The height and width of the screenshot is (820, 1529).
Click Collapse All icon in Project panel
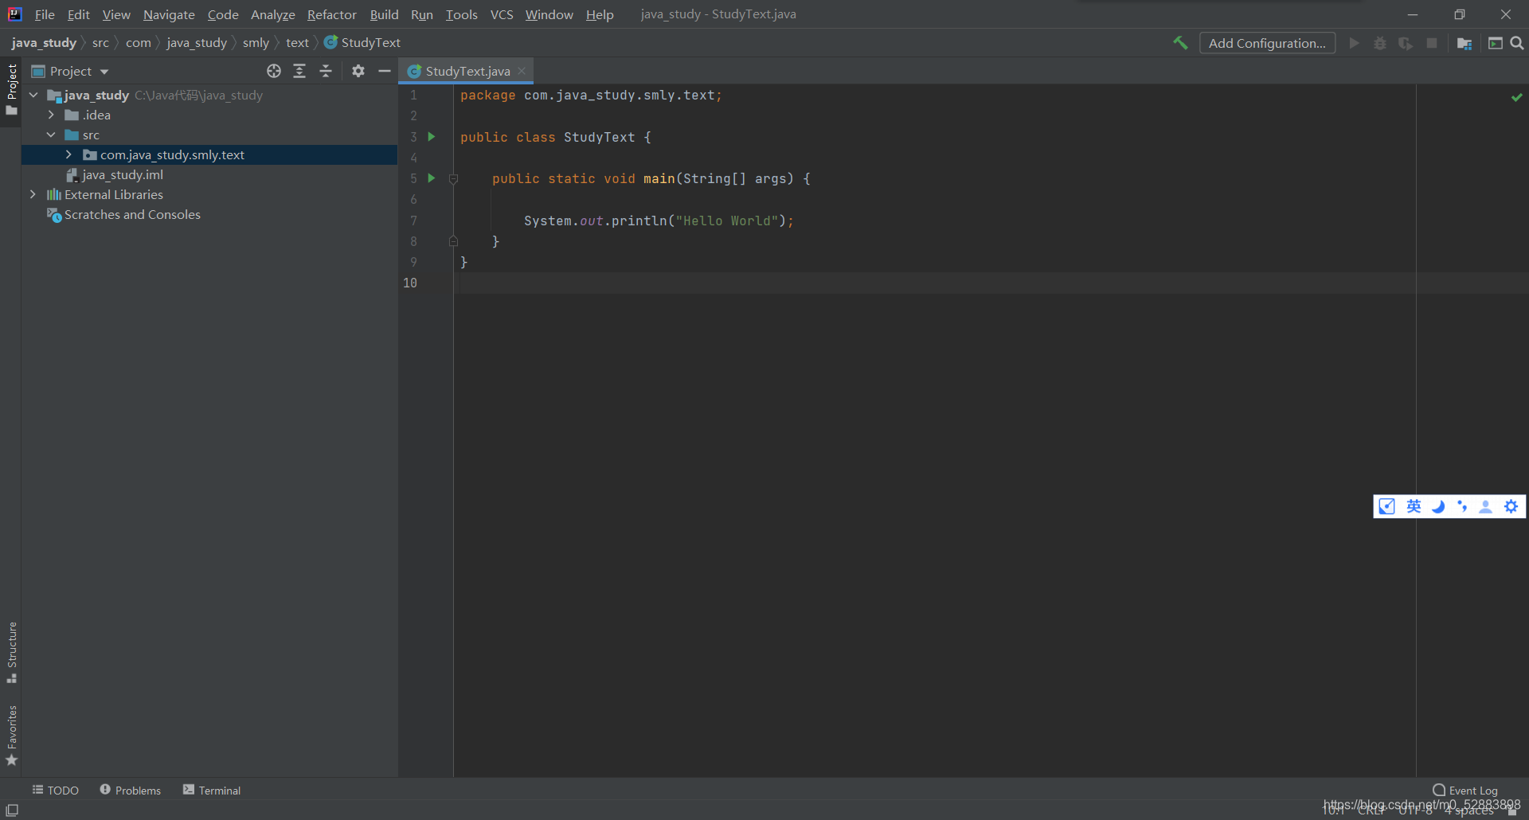coord(326,71)
